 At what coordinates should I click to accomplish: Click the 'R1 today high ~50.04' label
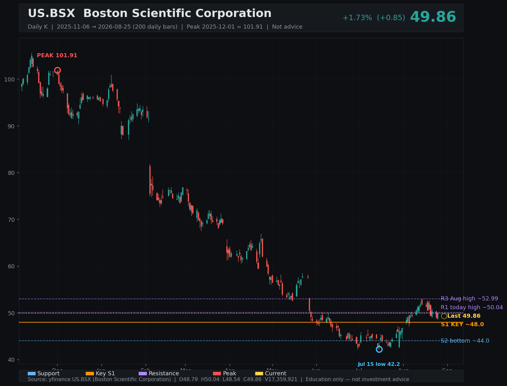(x=472, y=307)
